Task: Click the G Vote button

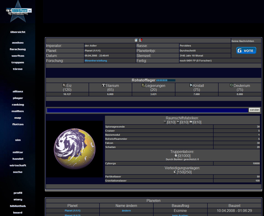Action: [x=246, y=50]
